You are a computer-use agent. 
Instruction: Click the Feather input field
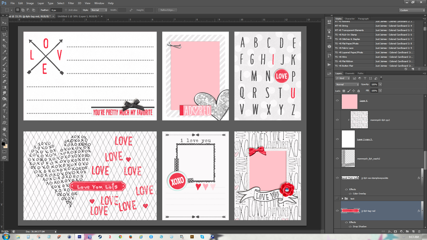(56, 10)
